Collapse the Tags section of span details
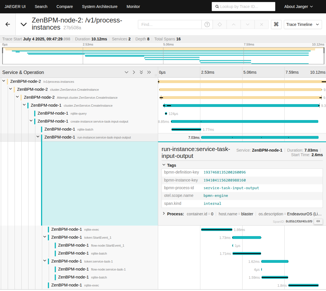 [164, 165]
